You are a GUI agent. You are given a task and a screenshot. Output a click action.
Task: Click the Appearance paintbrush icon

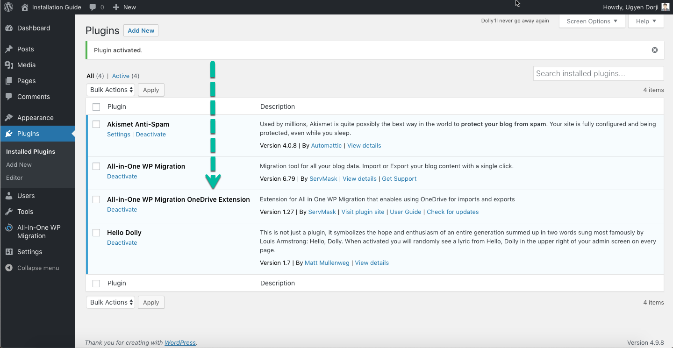[x=9, y=118]
